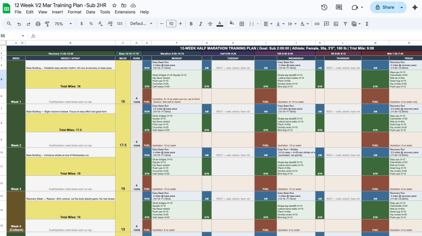Increase font size with plus button

point(180,24)
